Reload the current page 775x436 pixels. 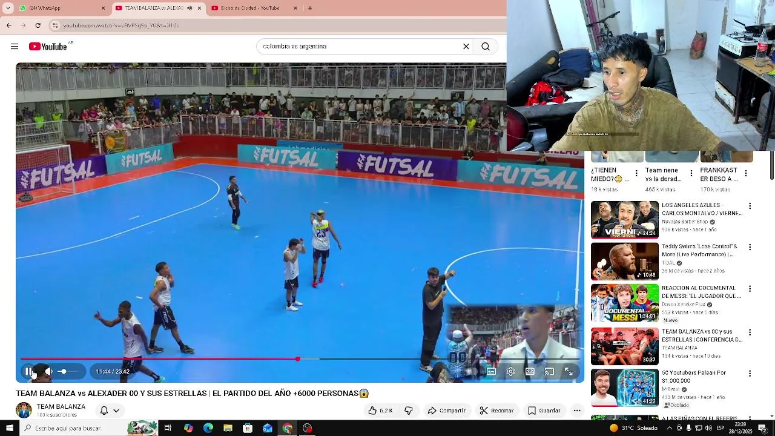pyautogui.click(x=38, y=25)
